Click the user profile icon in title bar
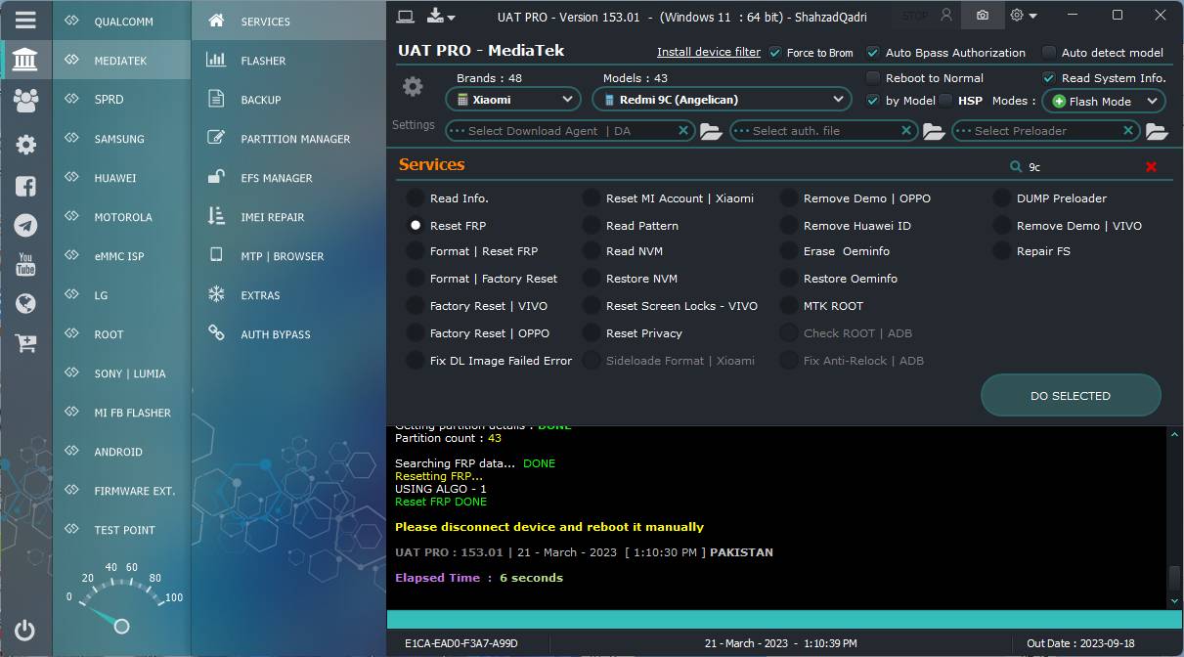Viewport: 1184px width, 657px height. tap(945, 16)
